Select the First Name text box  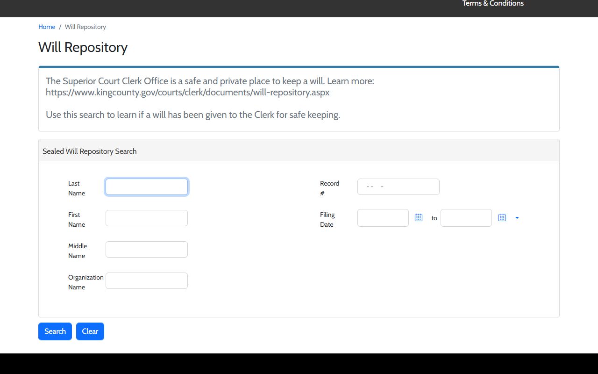pyautogui.click(x=147, y=218)
